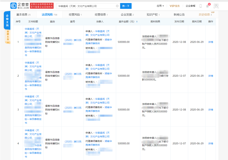Open applicant company link in row 1
This screenshot has width=228, height=160.
point(98,33)
